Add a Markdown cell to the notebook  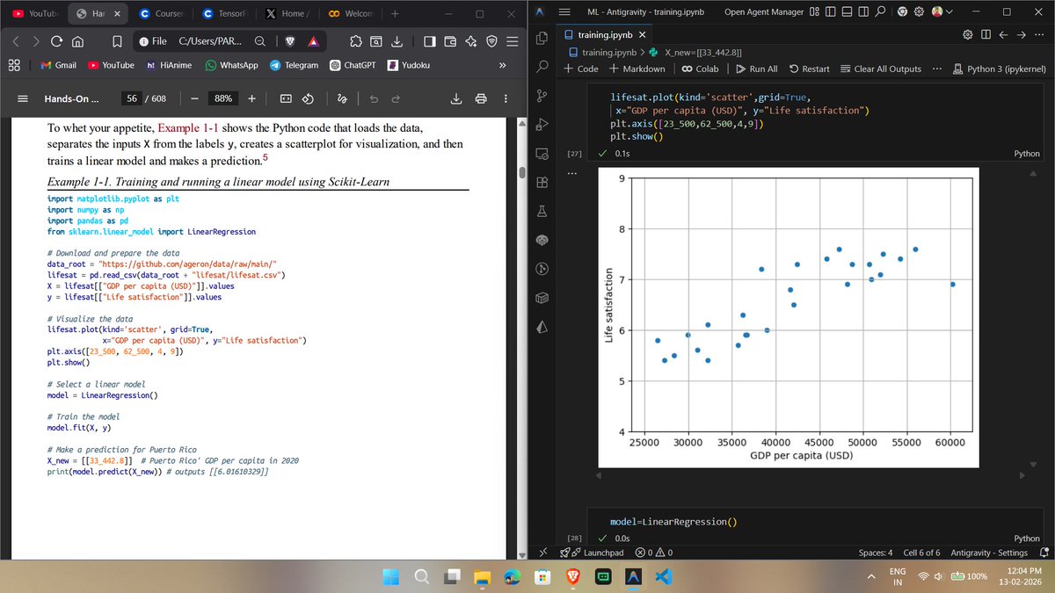coord(637,69)
